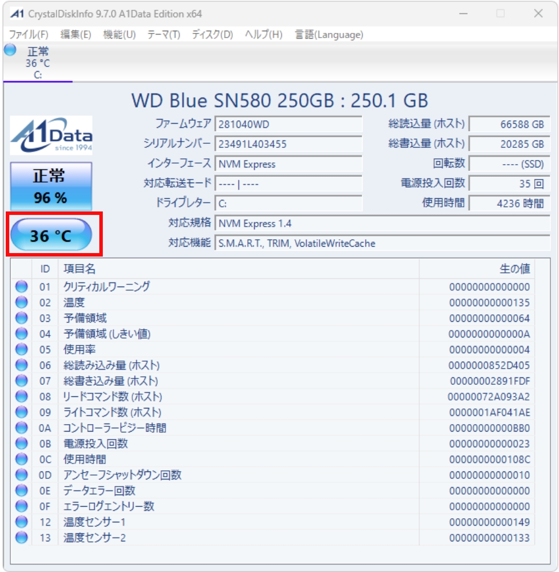The width and height of the screenshot is (559, 572).
Task: Select raw value 000000000000A
Action: pyautogui.click(x=489, y=334)
